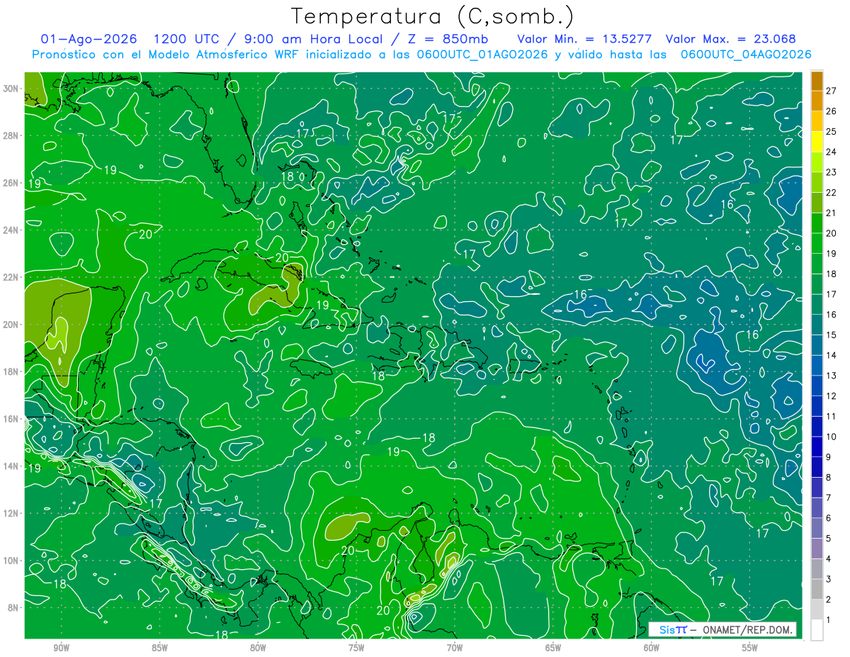850x657 pixels.
Task: Click the legend scale value "11"
Action: pyautogui.click(x=832, y=416)
